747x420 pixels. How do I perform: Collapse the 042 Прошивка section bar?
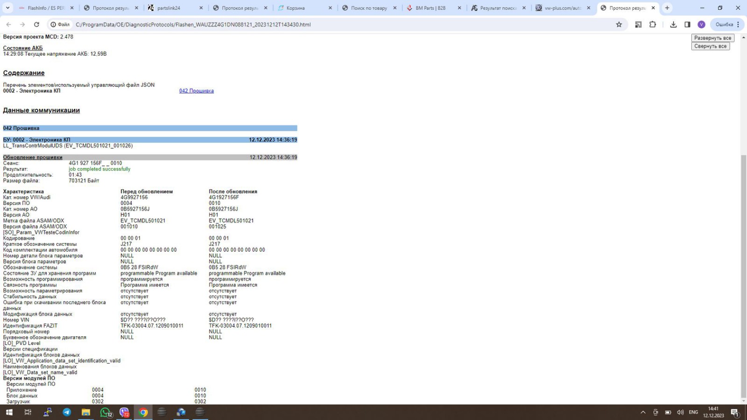(21, 128)
